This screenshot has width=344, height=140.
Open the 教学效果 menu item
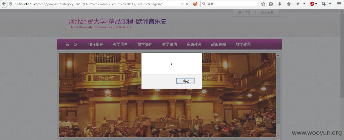coord(243,44)
